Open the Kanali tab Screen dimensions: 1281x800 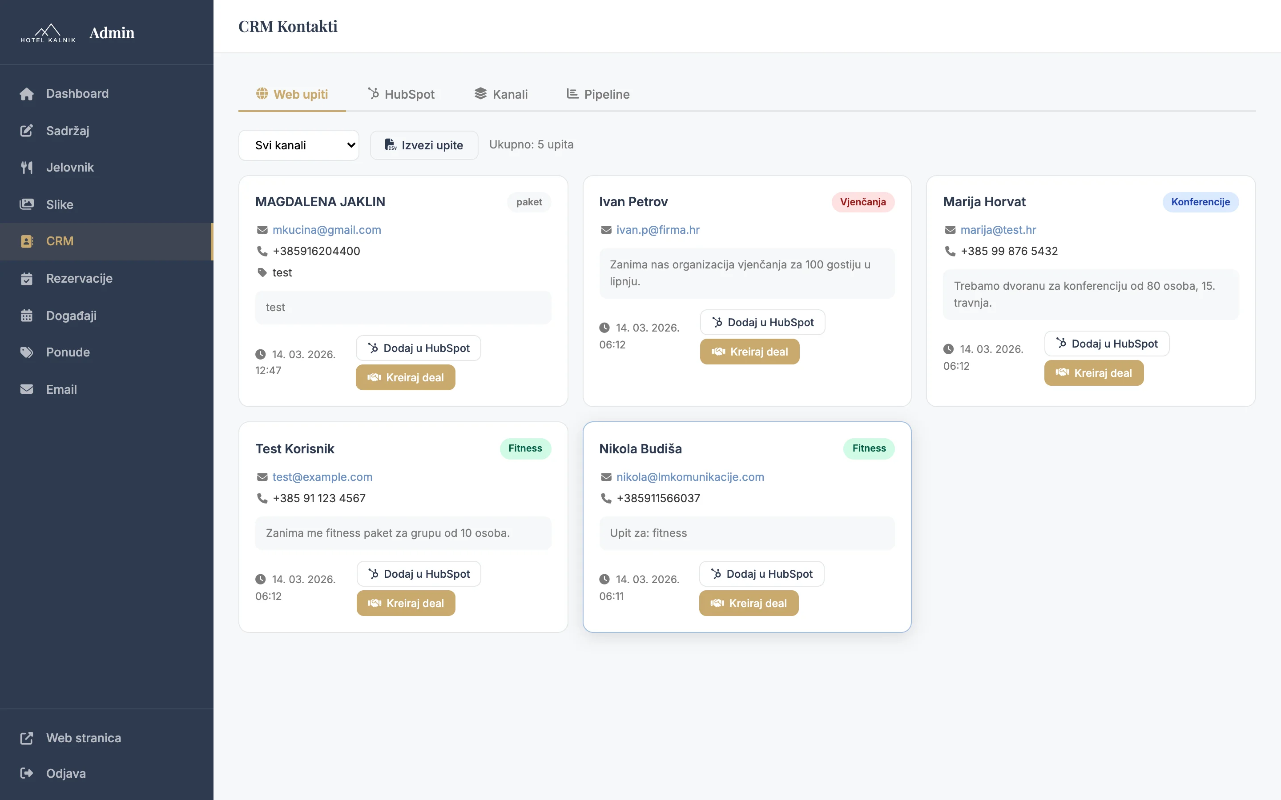click(x=501, y=94)
